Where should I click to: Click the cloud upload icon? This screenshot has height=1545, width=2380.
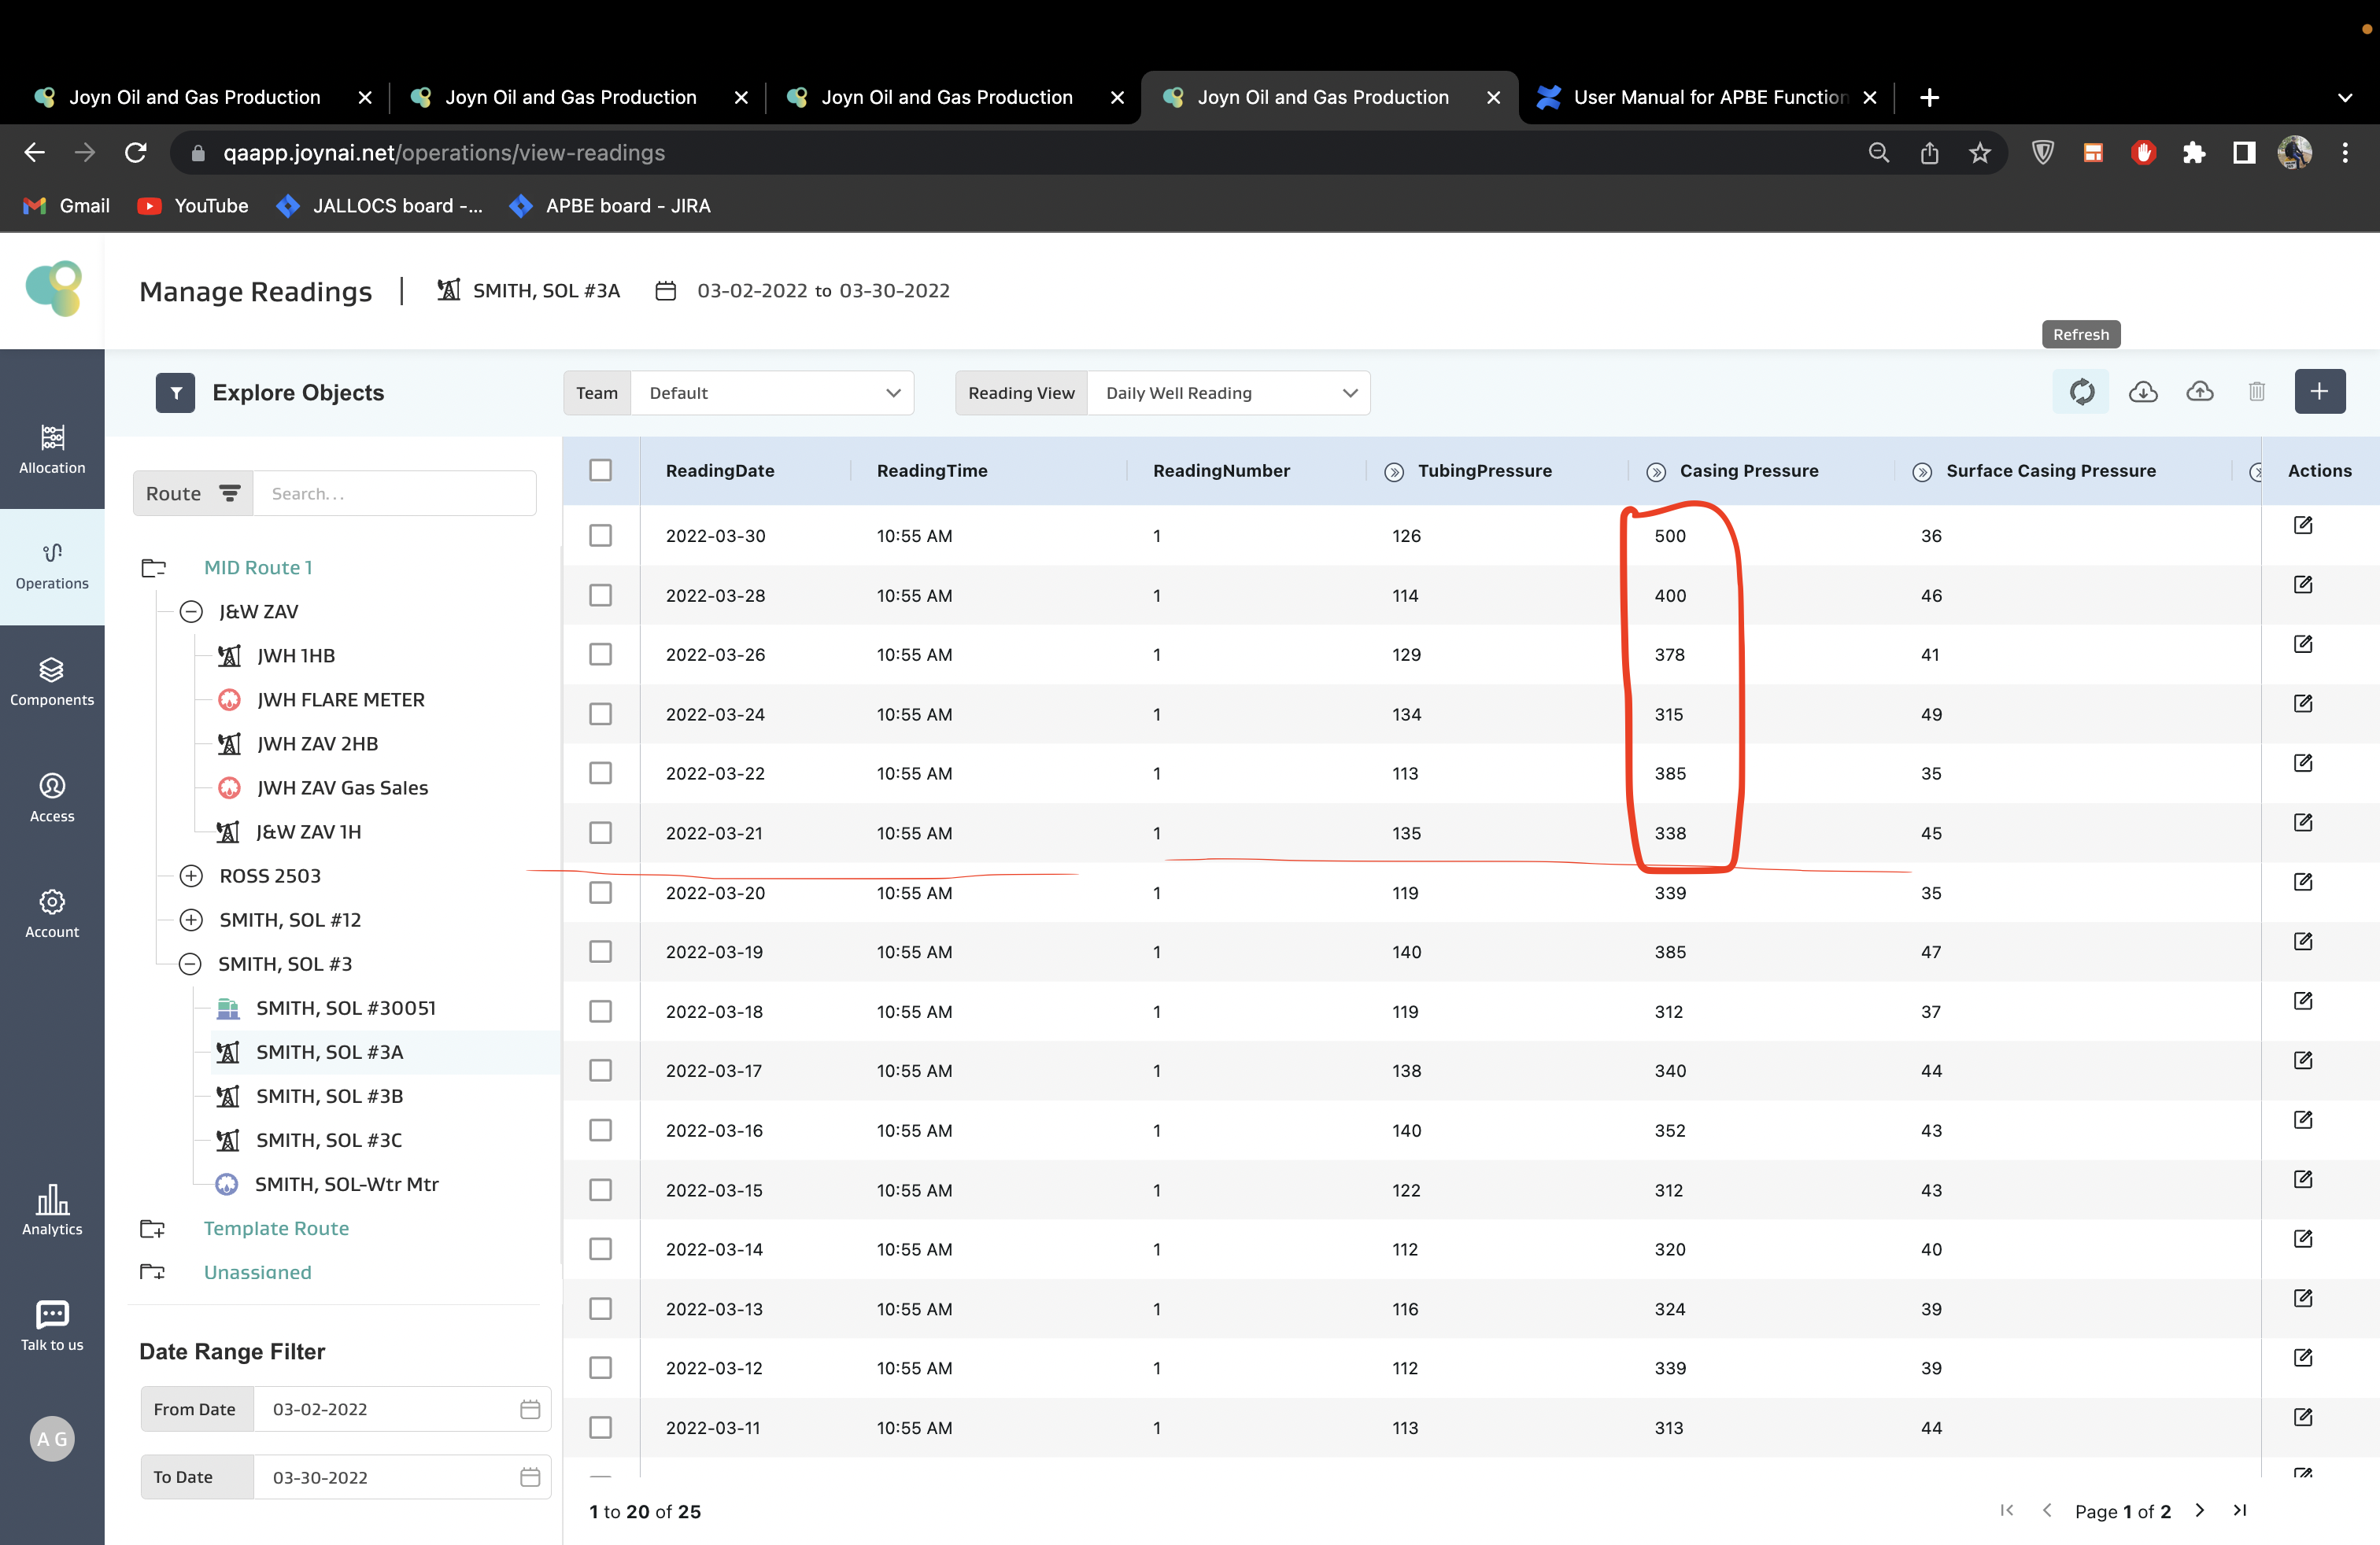tap(2199, 392)
